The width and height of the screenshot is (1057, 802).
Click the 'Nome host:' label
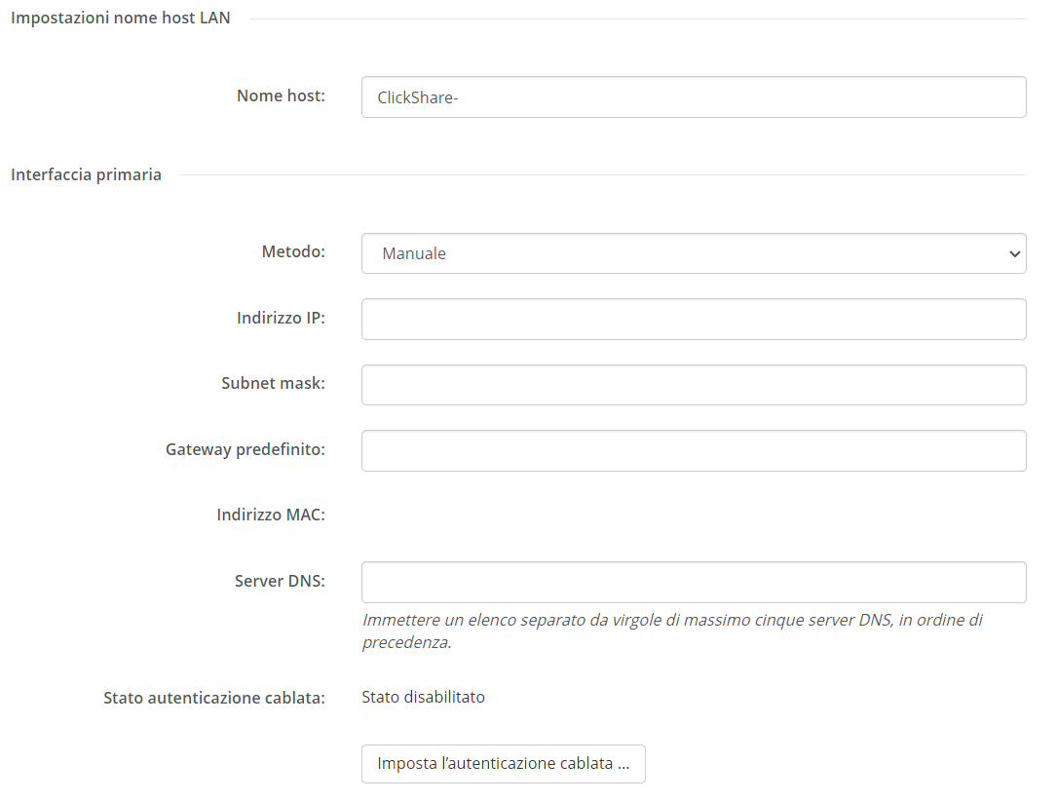tap(281, 95)
